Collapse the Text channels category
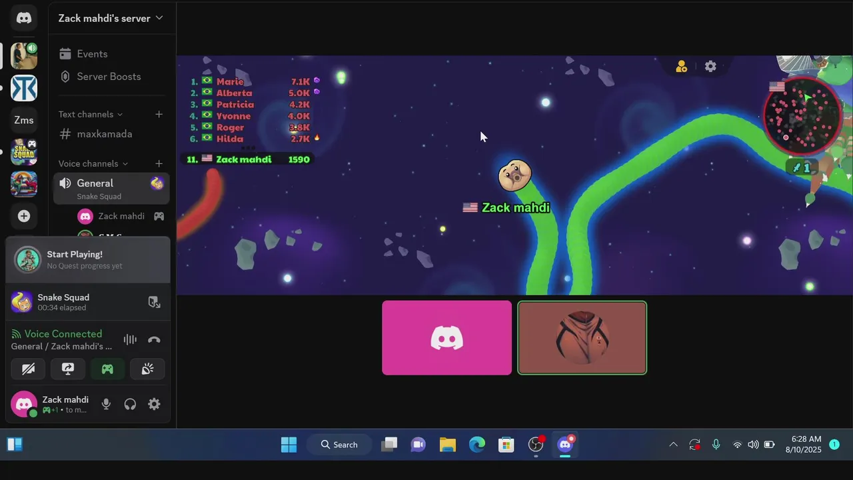The image size is (853, 480). [x=90, y=114]
